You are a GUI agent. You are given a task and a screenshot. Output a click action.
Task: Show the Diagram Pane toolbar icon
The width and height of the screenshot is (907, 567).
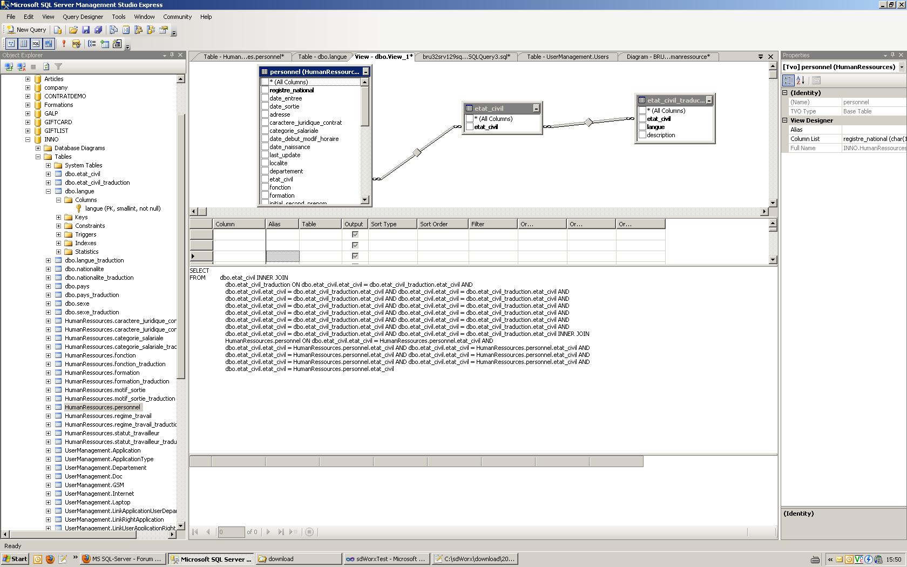point(11,44)
